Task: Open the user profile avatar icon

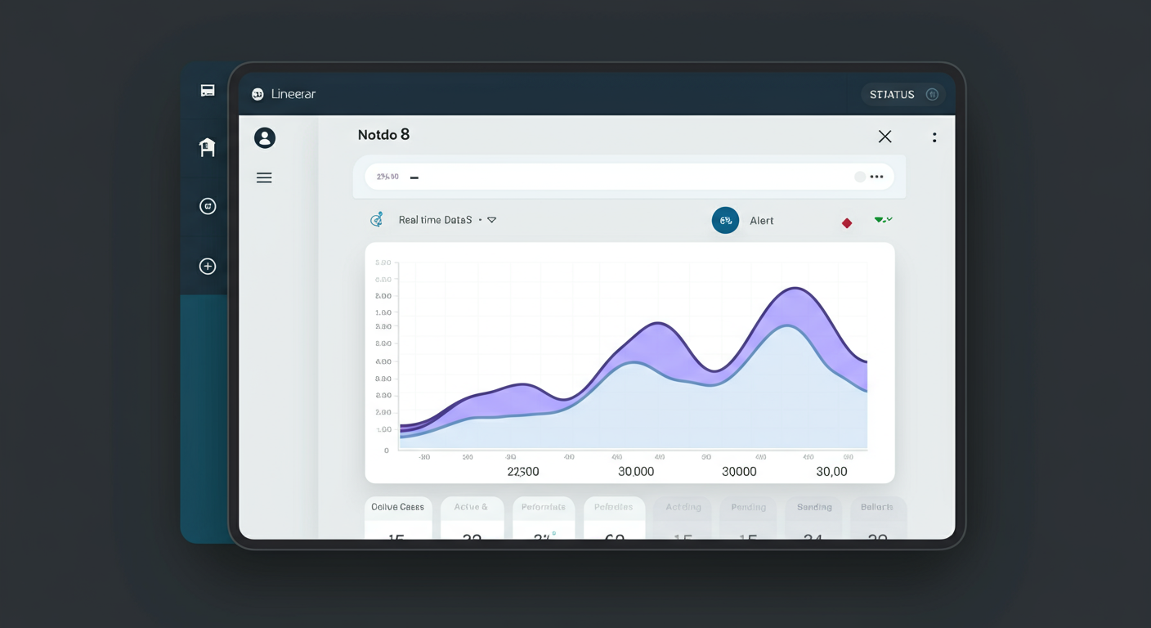Action: tap(265, 137)
